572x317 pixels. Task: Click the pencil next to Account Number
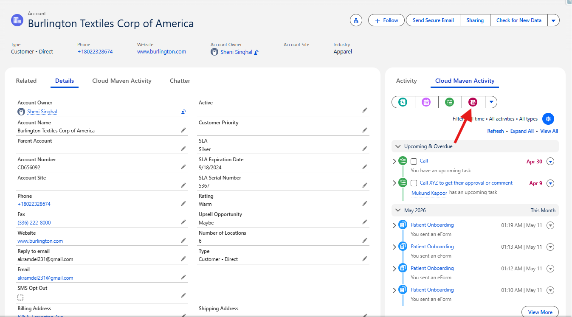183,167
